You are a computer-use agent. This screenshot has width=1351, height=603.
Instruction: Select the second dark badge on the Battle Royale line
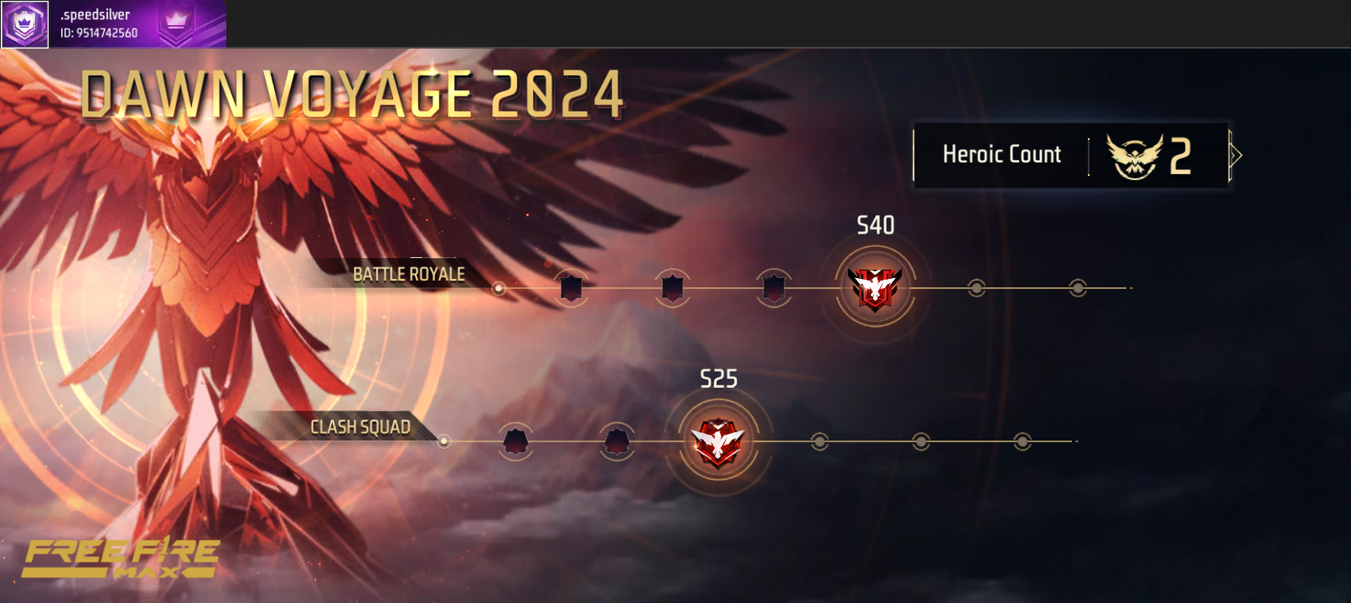pos(672,288)
